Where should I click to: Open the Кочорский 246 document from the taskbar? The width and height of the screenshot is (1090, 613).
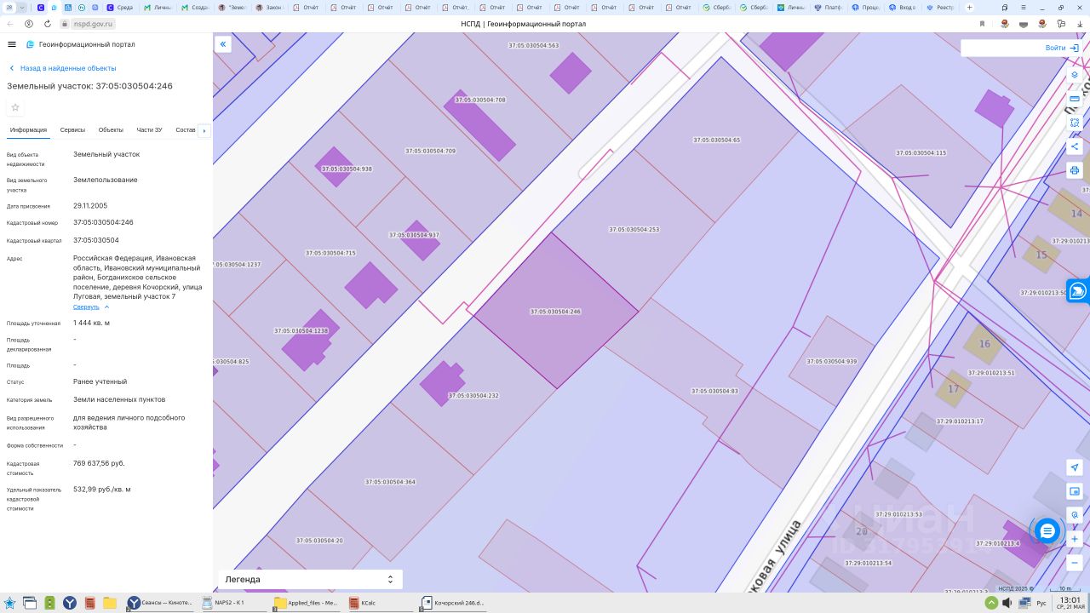(452, 603)
